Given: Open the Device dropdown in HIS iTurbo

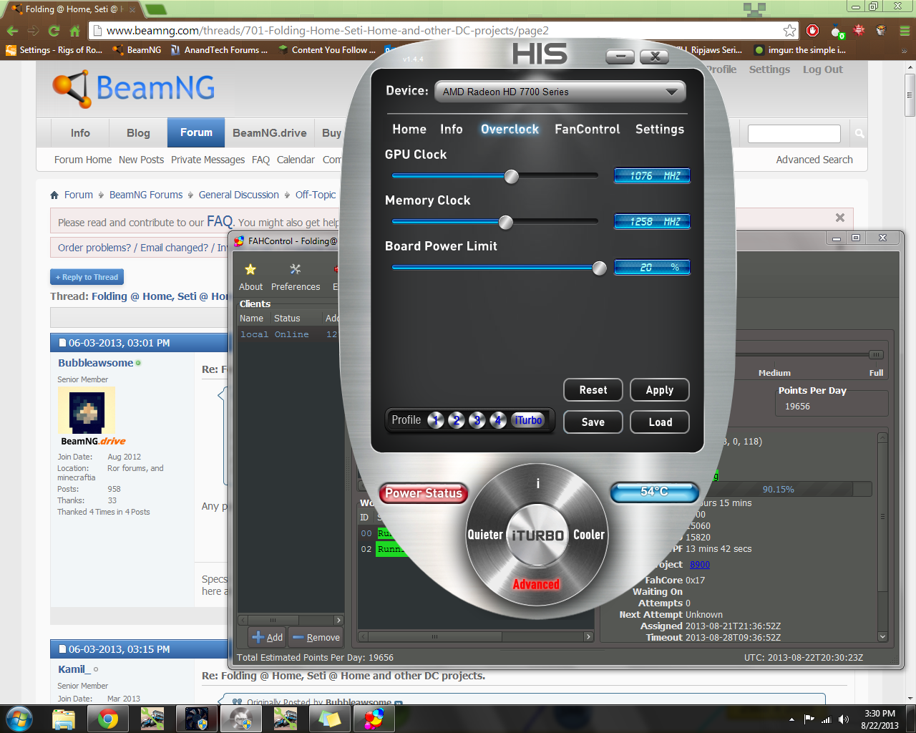Looking at the screenshot, I should pyautogui.click(x=560, y=92).
